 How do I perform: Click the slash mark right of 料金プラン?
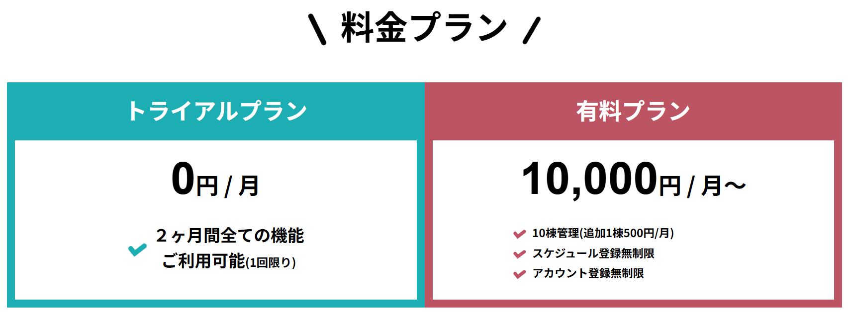click(531, 30)
